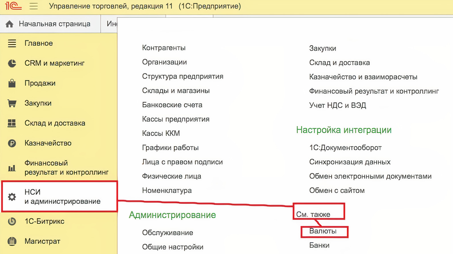Open the CRM и маркетинг section
This screenshot has width=453, height=254.
pyautogui.click(x=54, y=63)
